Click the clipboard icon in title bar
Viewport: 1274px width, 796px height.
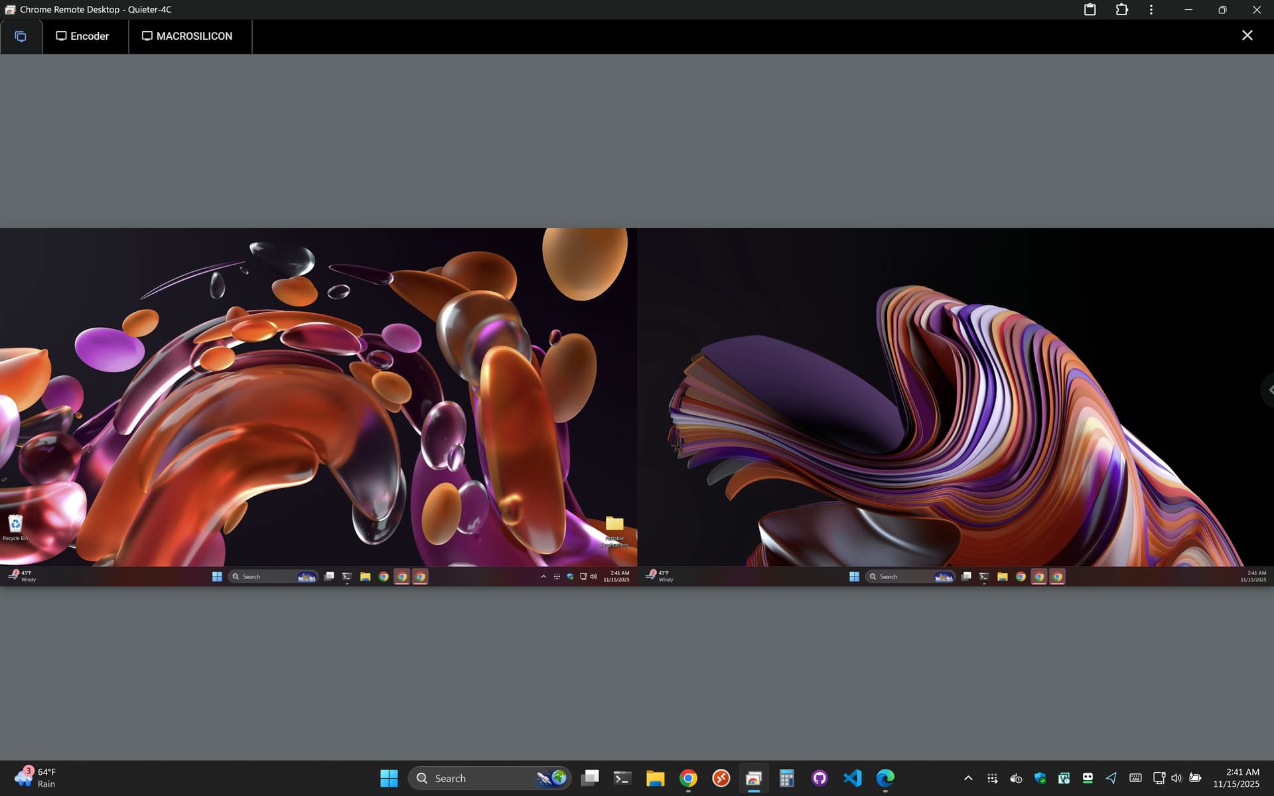pos(1090,9)
